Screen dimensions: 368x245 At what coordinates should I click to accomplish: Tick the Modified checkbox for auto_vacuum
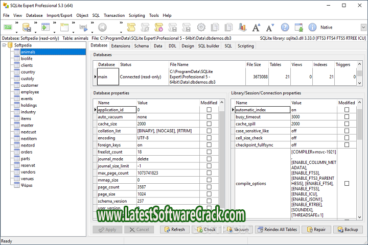(x=209, y=116)
